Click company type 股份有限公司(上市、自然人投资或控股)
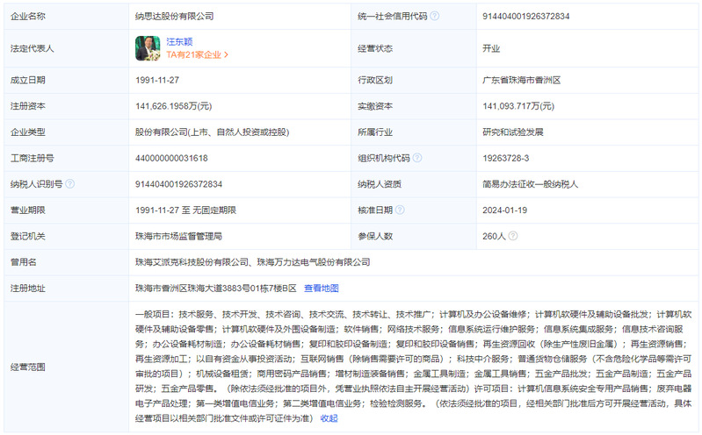This screenshot has width=702, height=435. click(213, 132)
